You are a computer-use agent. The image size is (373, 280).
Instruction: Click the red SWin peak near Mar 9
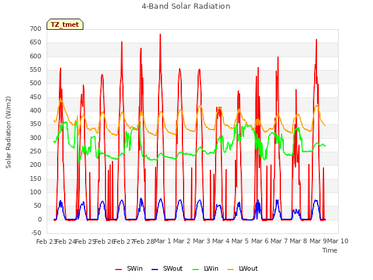coord(316,40)
